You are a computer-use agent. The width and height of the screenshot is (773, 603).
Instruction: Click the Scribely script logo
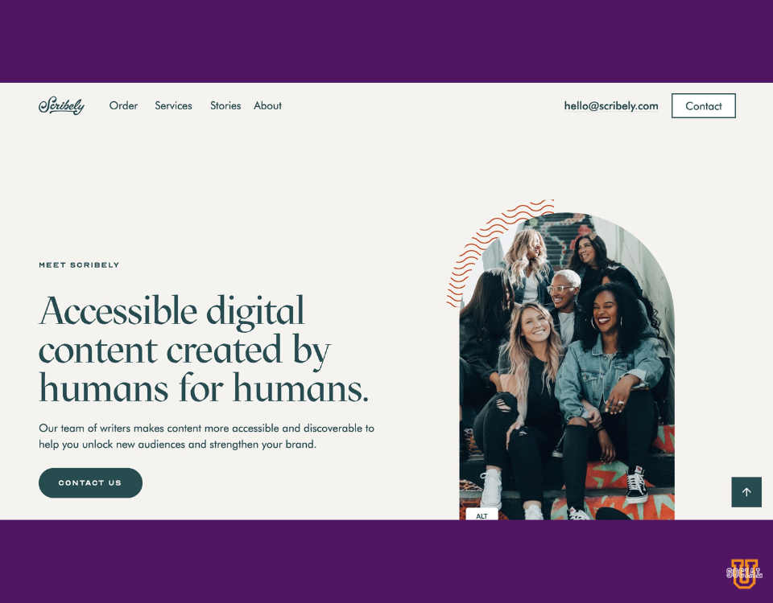click(x=62, y=105)
